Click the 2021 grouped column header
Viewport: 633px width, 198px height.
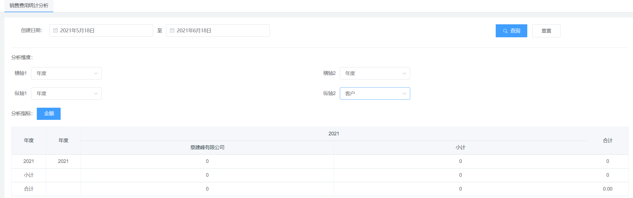click(x=334, y=134)
